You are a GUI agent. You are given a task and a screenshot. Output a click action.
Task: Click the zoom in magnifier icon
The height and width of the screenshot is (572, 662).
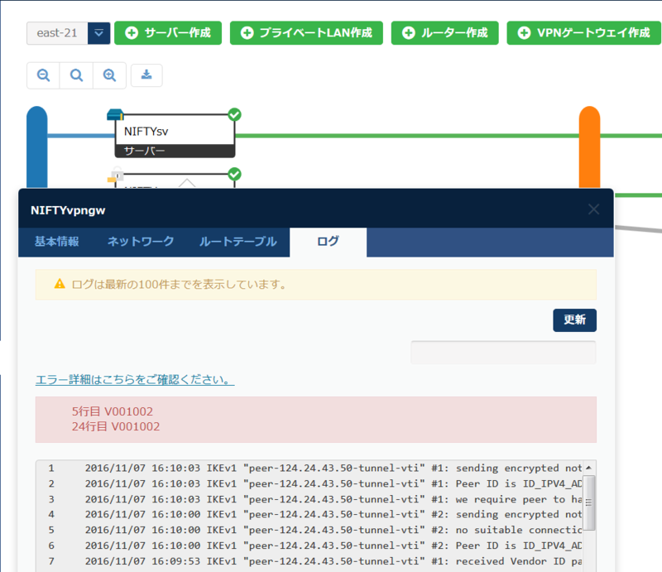click(109, 75)
